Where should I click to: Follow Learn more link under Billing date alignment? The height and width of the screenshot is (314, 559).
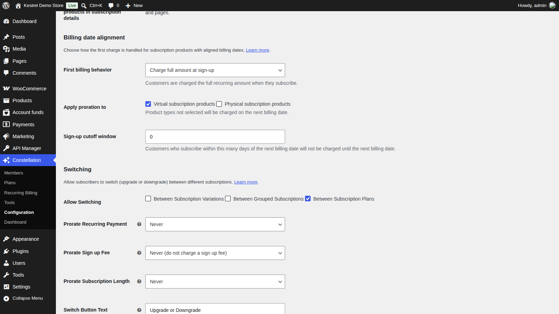257,50
